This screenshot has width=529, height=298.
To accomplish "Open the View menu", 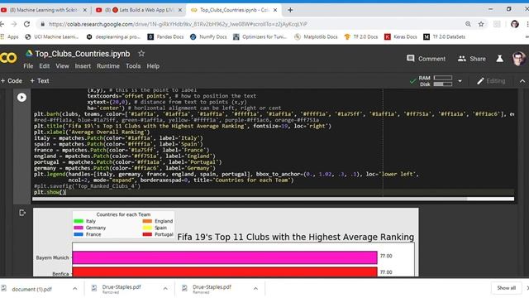I will pos(63,66).
